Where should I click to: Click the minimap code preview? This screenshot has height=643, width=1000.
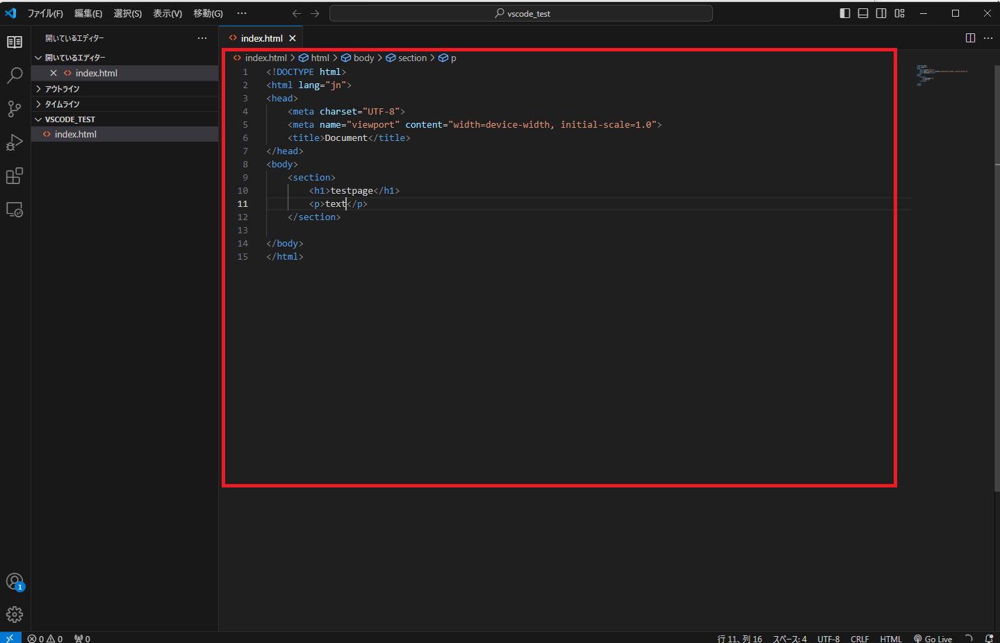pyautogui.click(x=942, y=75)
